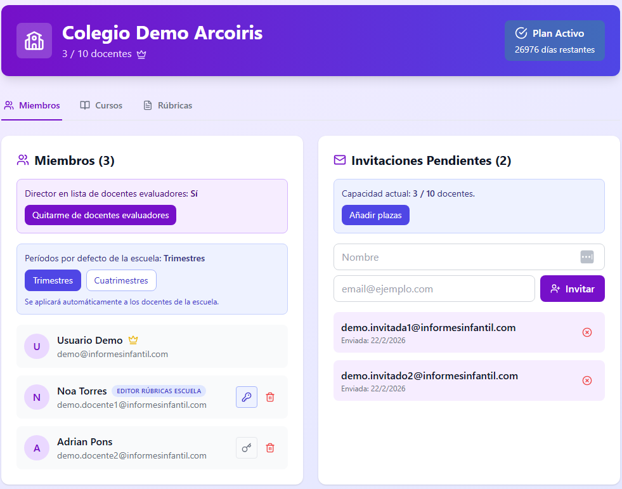Screen dimensions: 622x489
Task: Click the email@ejemplo.com input field
Action: 434,289
